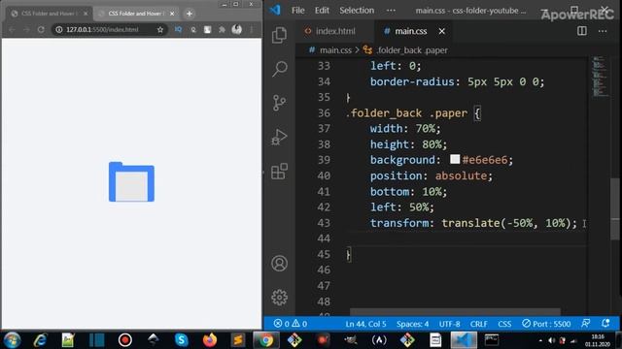The width and height of the screenshot is (622, 349).
Task: Go back in the Chrome browser
Action: click(12, 29)
